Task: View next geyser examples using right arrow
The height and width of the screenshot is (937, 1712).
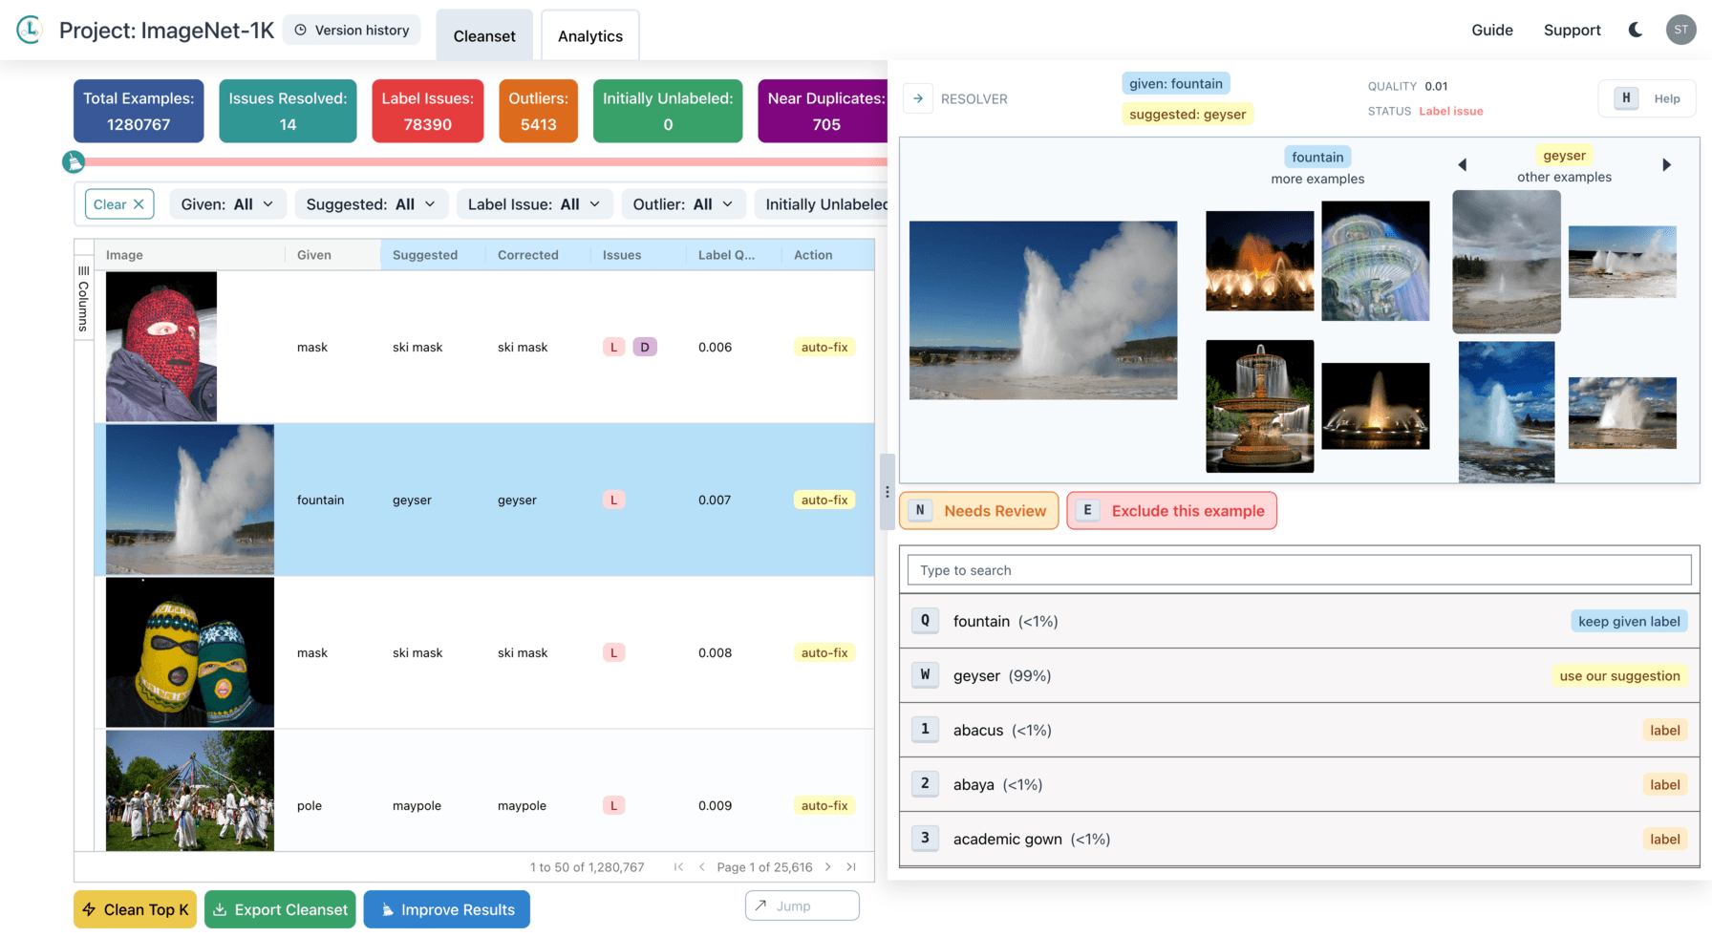Action: click(1668, 163)
